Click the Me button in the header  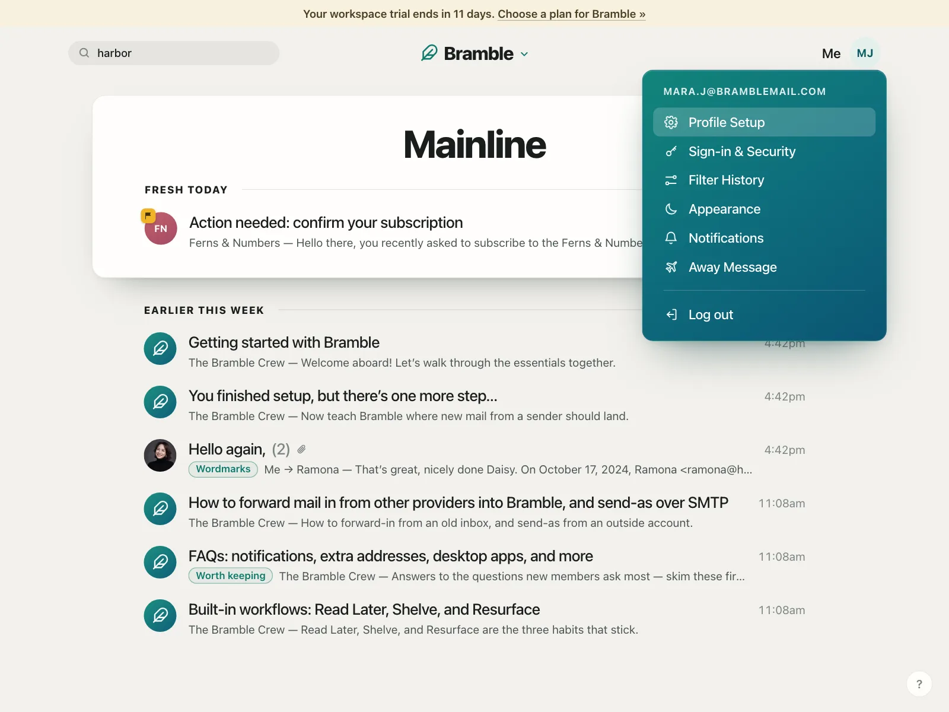click(x=831, y=53)
